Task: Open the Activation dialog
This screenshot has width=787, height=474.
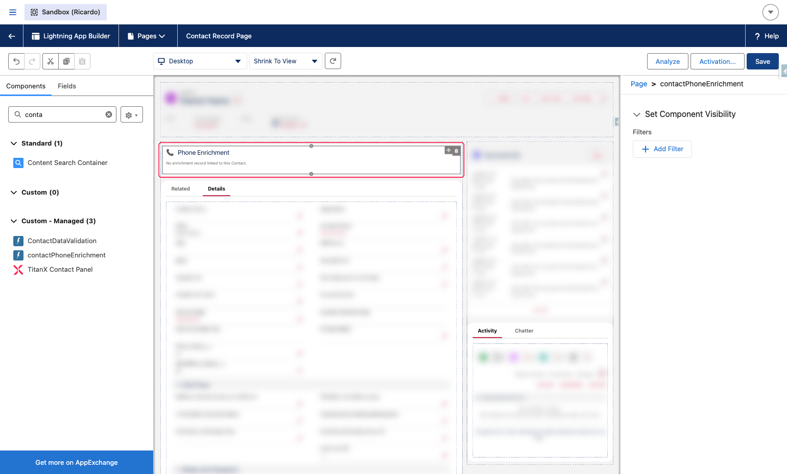Action: point(718,61)
